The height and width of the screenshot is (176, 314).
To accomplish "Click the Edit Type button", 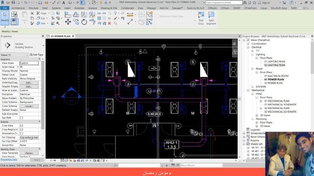I will (36, 55).
